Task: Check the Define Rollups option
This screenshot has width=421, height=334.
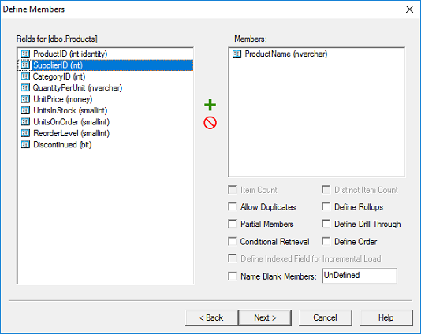Action: tap(326, 207)
